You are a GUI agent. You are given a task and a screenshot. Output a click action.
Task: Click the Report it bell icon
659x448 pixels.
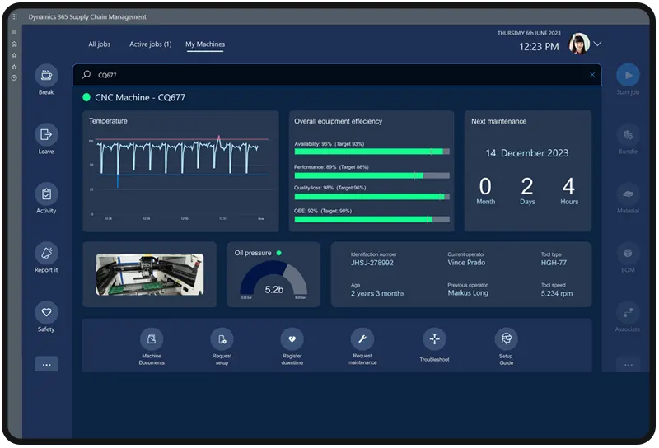46,253
